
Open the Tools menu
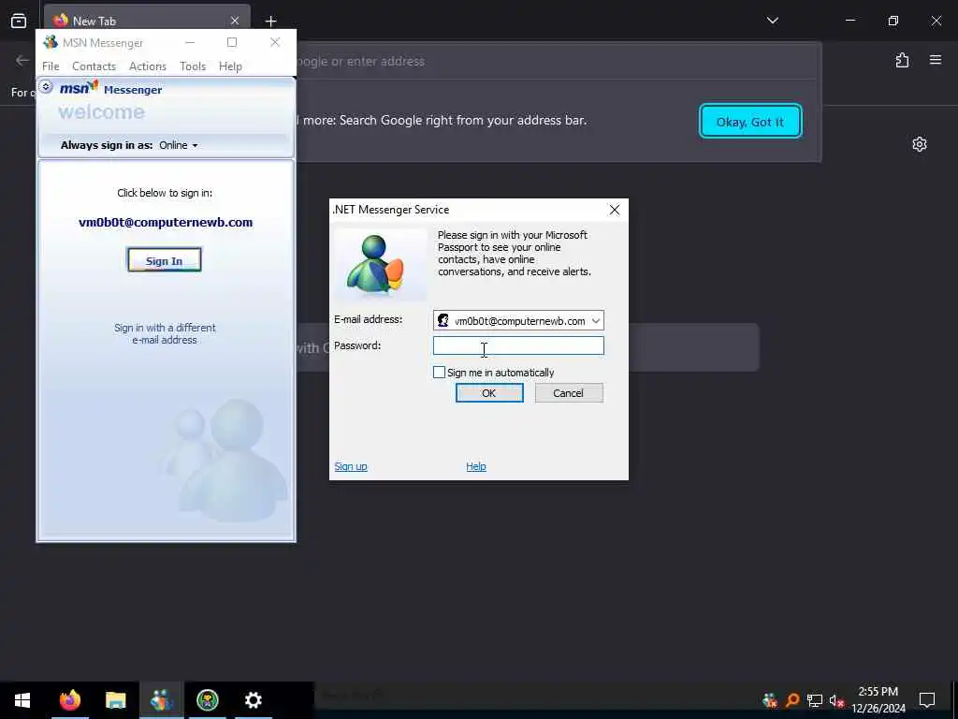click(193, 66)
